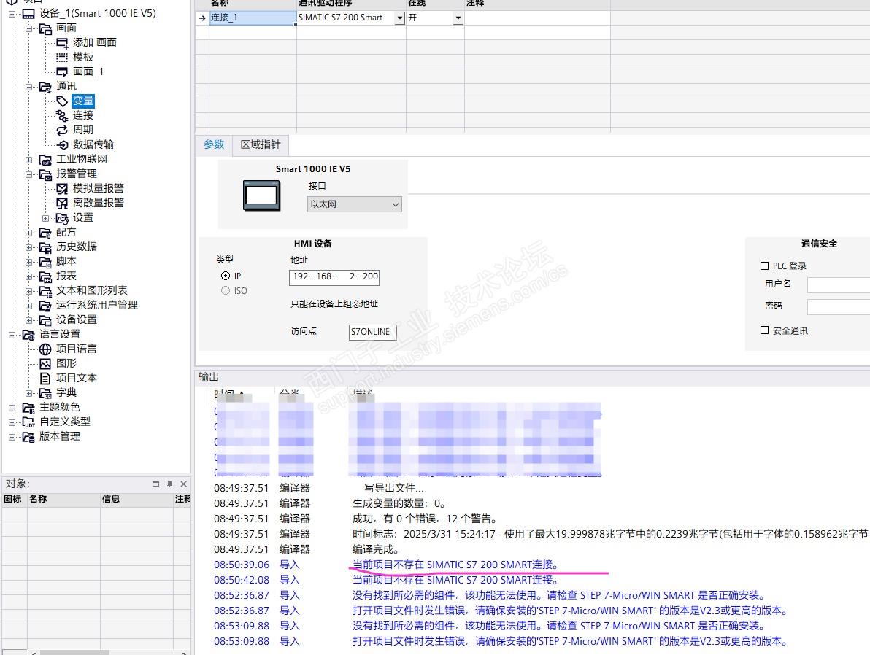870x655 pixels.
Task: Expand the 主题颜色 tree node
Action: pyautogui.click(x=12, y=407)
